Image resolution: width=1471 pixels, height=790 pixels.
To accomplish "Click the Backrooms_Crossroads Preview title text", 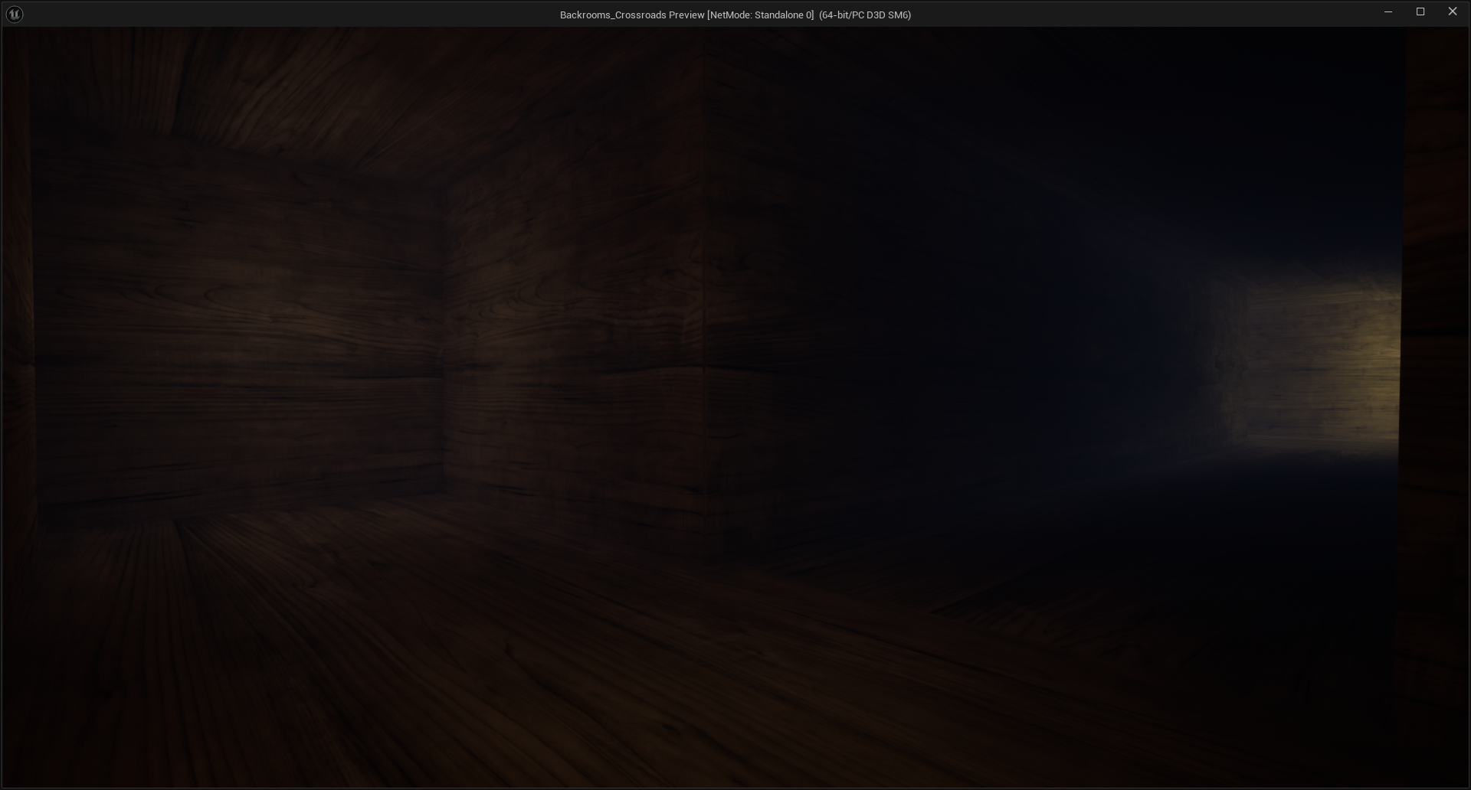I will coord(631,15).
